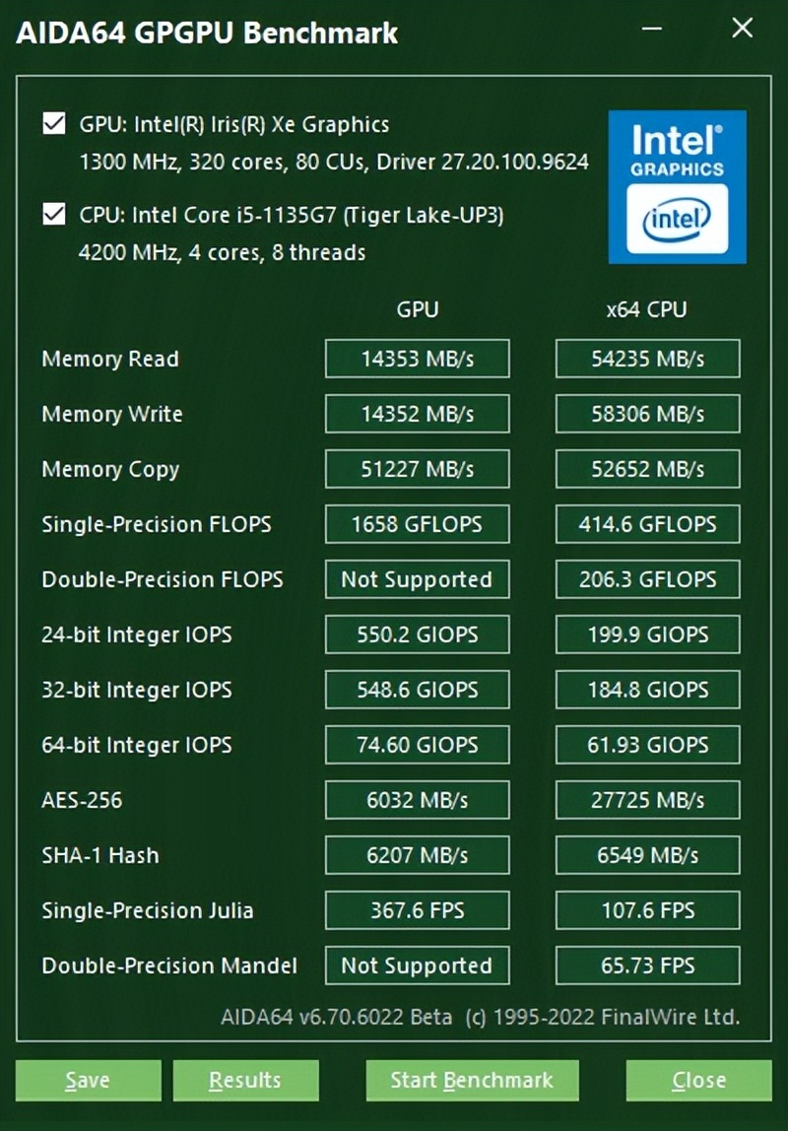
Task: Click the GPU Single-Precision FLOPS value
Action: tap(417, 524)
